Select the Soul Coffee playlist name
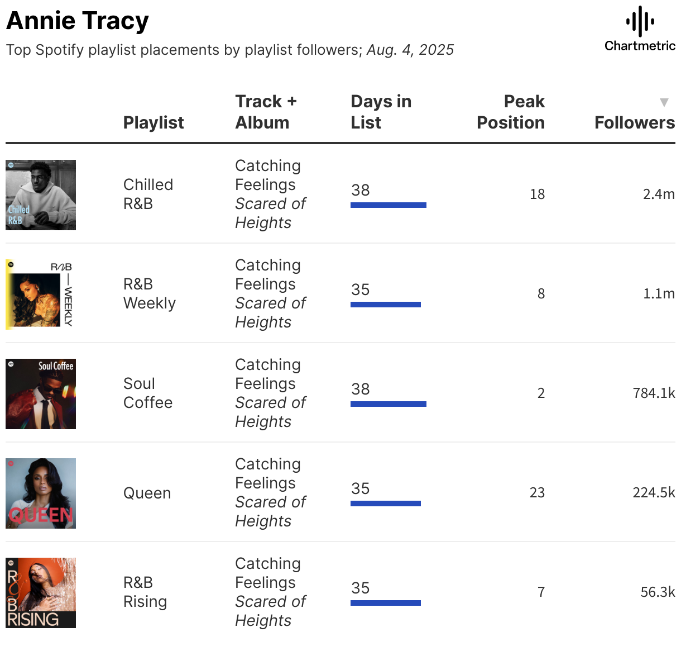 [148, 393]
